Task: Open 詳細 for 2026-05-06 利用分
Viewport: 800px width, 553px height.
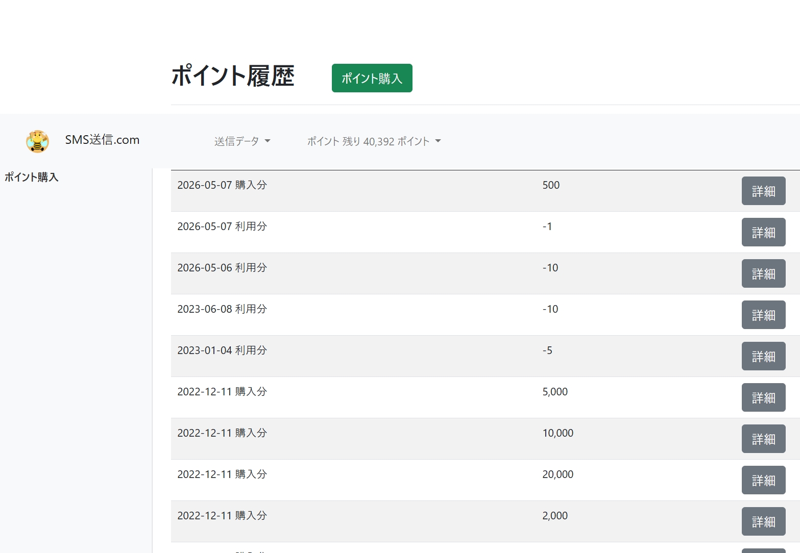Action: coord(763,273)
